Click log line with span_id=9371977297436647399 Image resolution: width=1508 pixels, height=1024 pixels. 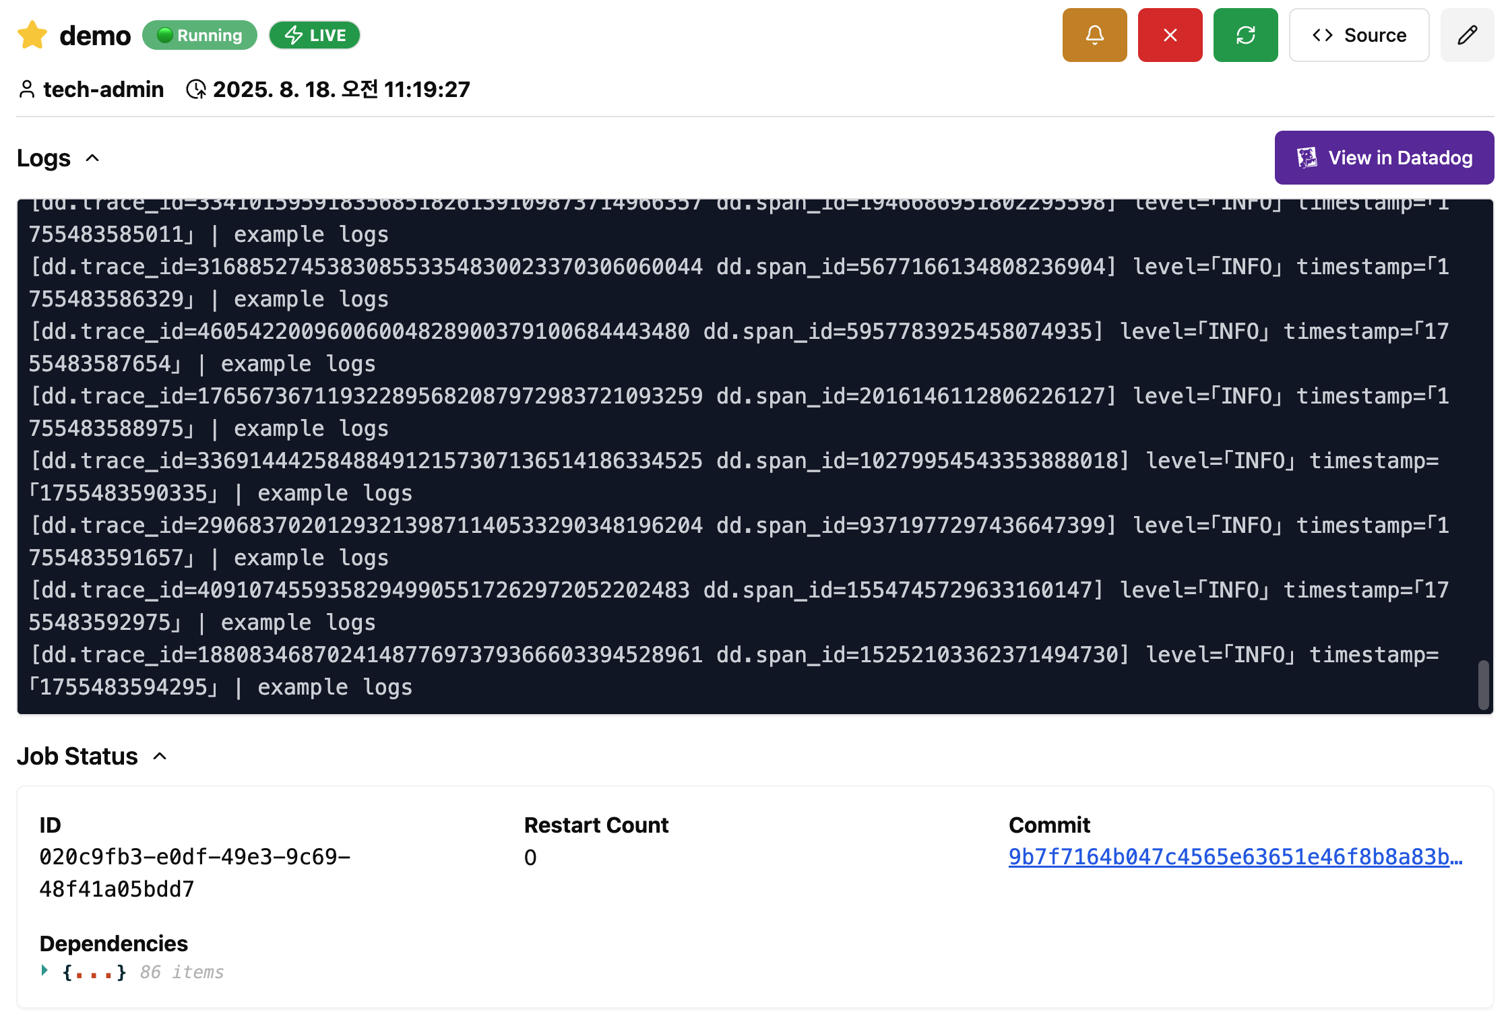coord(739,542)
